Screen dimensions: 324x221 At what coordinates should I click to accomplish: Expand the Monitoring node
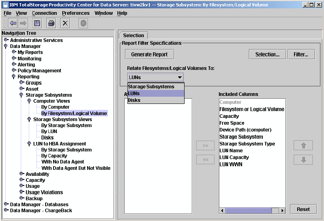pyautogui.click(x=14, y=58)
